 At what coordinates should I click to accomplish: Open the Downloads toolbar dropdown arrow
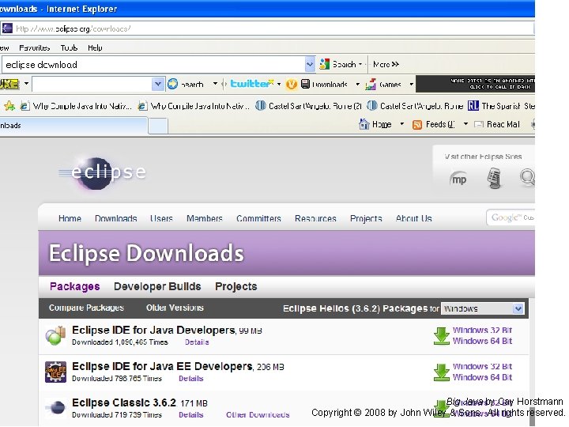pos(357,85)
